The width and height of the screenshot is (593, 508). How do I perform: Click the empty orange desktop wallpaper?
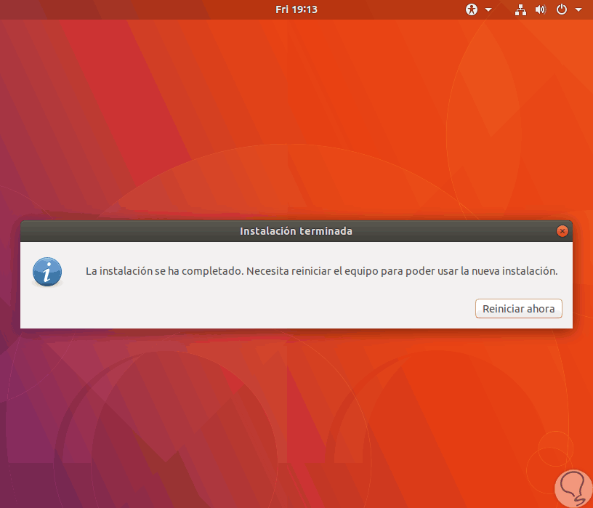[340, 94]
